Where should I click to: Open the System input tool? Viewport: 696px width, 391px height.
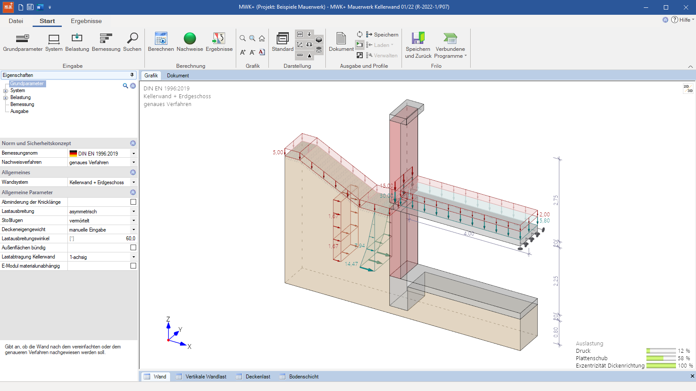pos(54,43)
